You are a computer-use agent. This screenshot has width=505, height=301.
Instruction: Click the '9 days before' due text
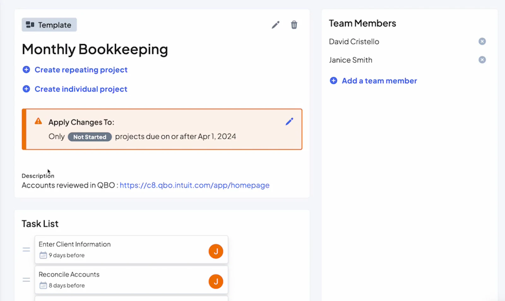67,255
